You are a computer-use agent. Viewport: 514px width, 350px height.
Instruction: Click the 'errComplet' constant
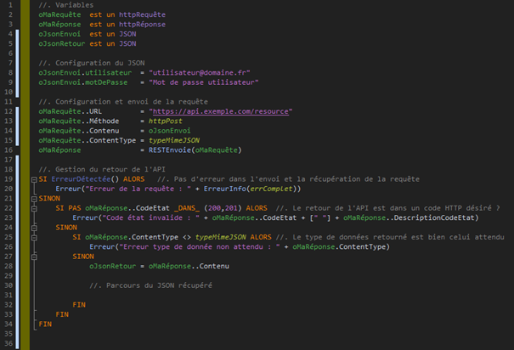(271, 189)
